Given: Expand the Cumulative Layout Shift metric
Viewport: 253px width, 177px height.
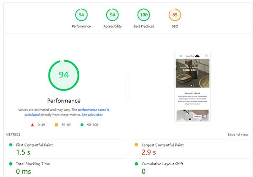Looking at the screenshot, I should [x=162, y=164].
